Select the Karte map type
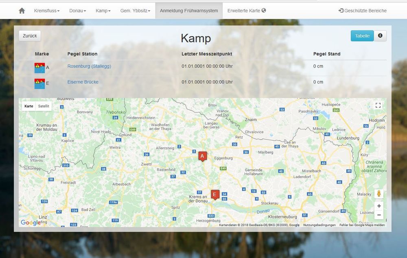 (x=29, y=106)
